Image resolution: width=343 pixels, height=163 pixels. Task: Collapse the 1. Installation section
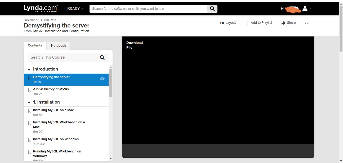pos(29,103)
